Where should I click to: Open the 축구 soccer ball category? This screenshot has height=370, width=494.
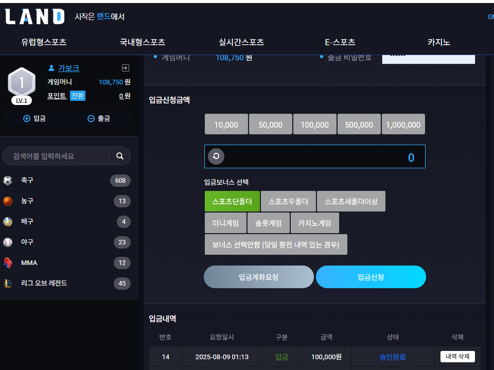pos(66,180)
